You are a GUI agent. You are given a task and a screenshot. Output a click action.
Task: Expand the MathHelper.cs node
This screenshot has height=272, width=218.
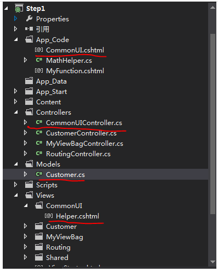click(25, 60)
